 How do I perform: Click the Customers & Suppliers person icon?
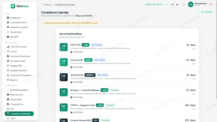[8, 75]
